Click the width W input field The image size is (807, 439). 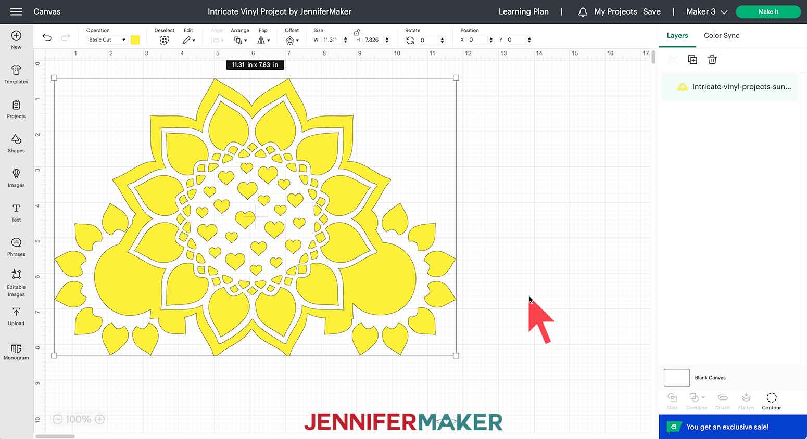tap(331, 40)
